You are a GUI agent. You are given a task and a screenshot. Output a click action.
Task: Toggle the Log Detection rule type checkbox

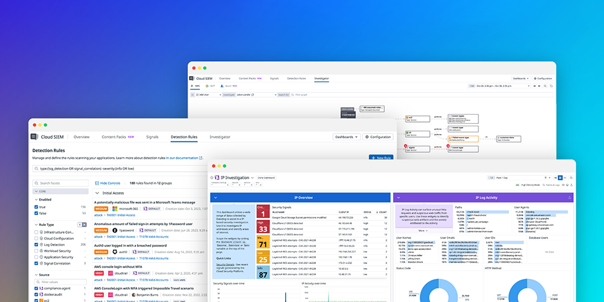coord(37,243)
